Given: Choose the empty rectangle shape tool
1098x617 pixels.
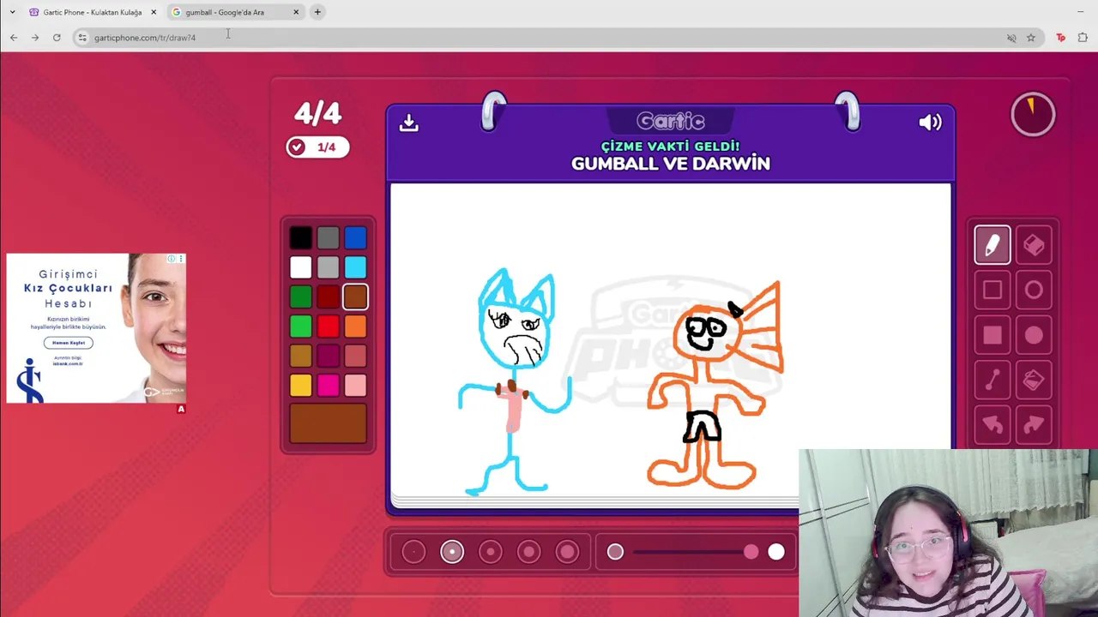Looking at the screenshot, I should tap(992, 291).
